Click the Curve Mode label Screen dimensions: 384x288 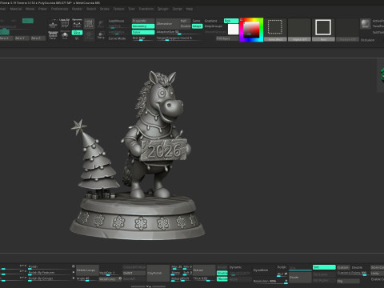point(117,38)
